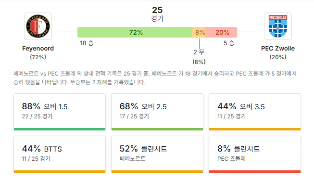Open the PEC Zwolle team name link
The height and width of the screenshot is (179, 314).
point(278,48)
